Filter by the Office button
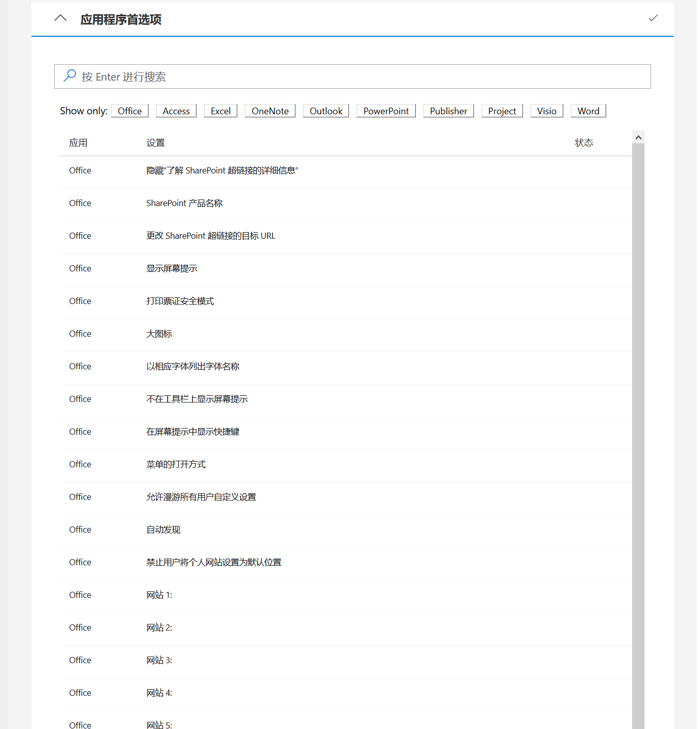 [130, 111]
